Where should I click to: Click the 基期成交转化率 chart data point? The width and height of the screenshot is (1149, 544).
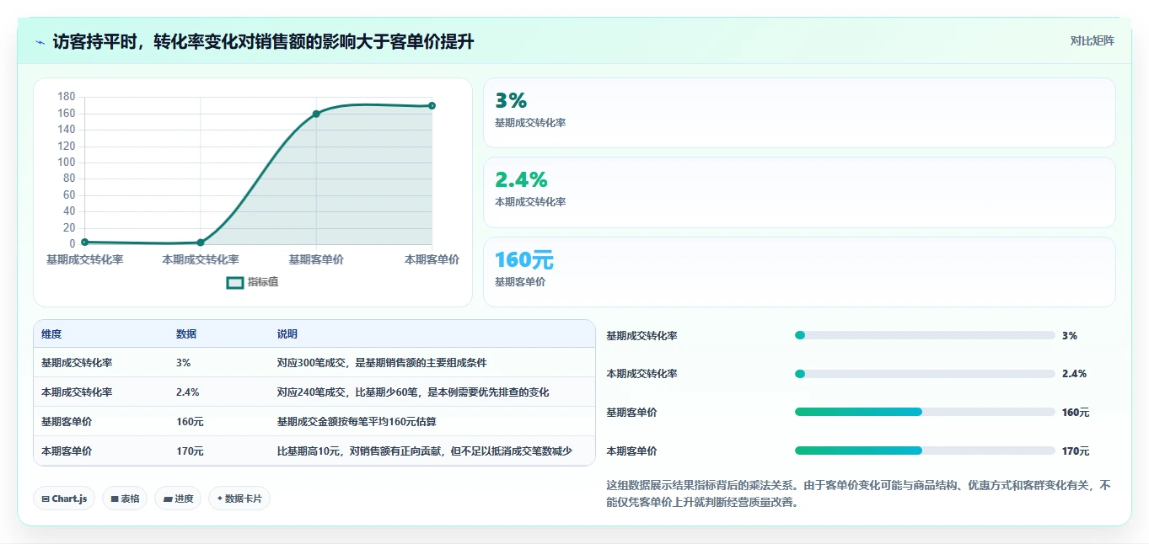tap(84, 242)
